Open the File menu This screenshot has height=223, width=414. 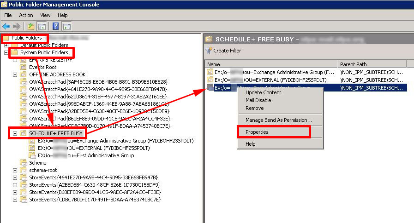(x=8, y=15)
